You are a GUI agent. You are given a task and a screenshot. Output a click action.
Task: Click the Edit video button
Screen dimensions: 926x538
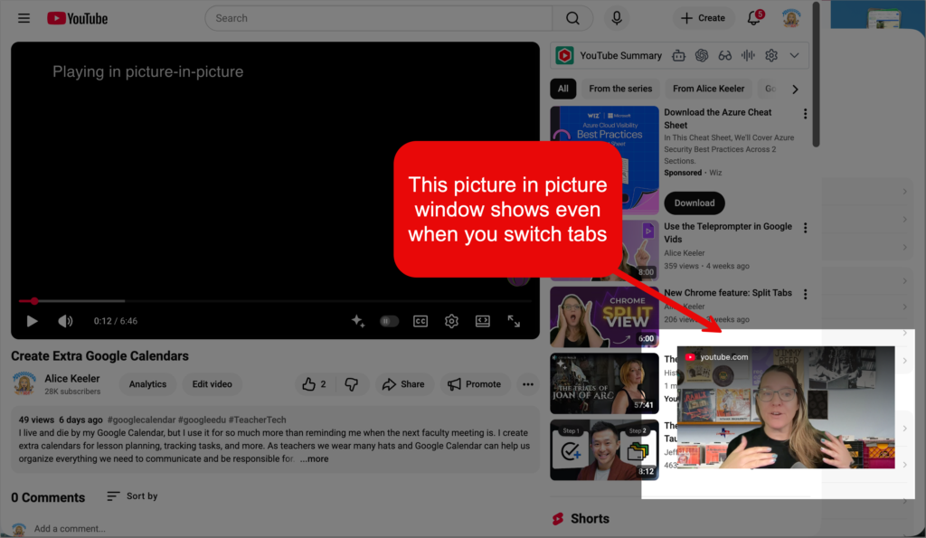pyautogui.click(x=212, y=384)
